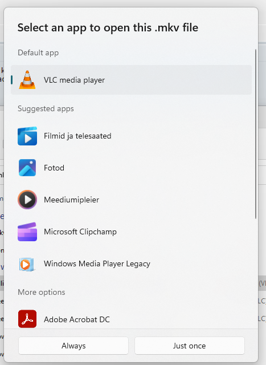Screen dimensions: 266x365
Task: Click the app list vertical scrollbar
Action: coord(256,134)
